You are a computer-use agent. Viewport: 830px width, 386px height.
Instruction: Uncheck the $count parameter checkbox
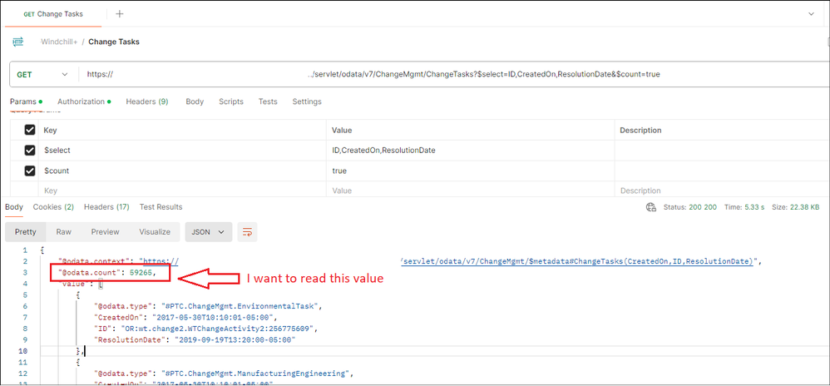30,171
